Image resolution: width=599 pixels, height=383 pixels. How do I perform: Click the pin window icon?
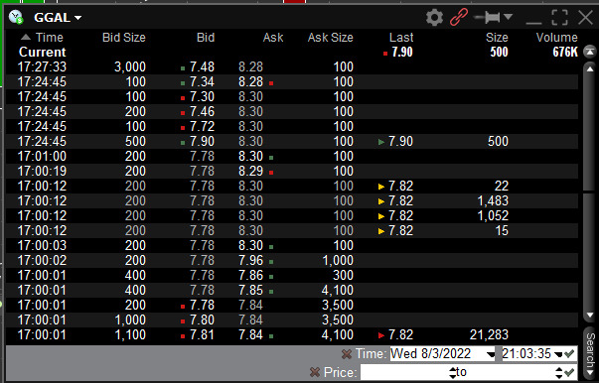click(487, 17)
